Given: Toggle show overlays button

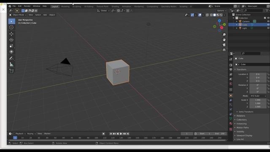Looking at the screenshot, I should (200, 15).
